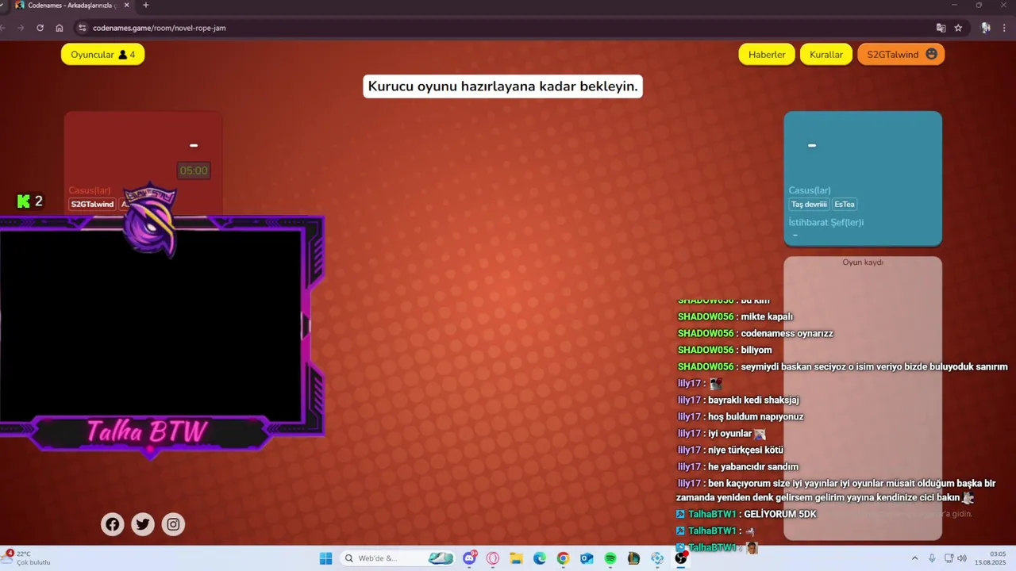Bookmark this page with the star icon

(x=958, y=28)
